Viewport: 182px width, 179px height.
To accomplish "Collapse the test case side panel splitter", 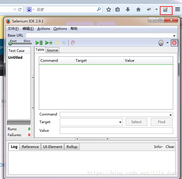I will (x=33, y=92).
